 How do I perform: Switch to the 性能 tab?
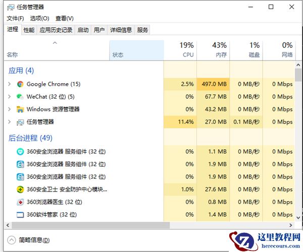[29, 30]
